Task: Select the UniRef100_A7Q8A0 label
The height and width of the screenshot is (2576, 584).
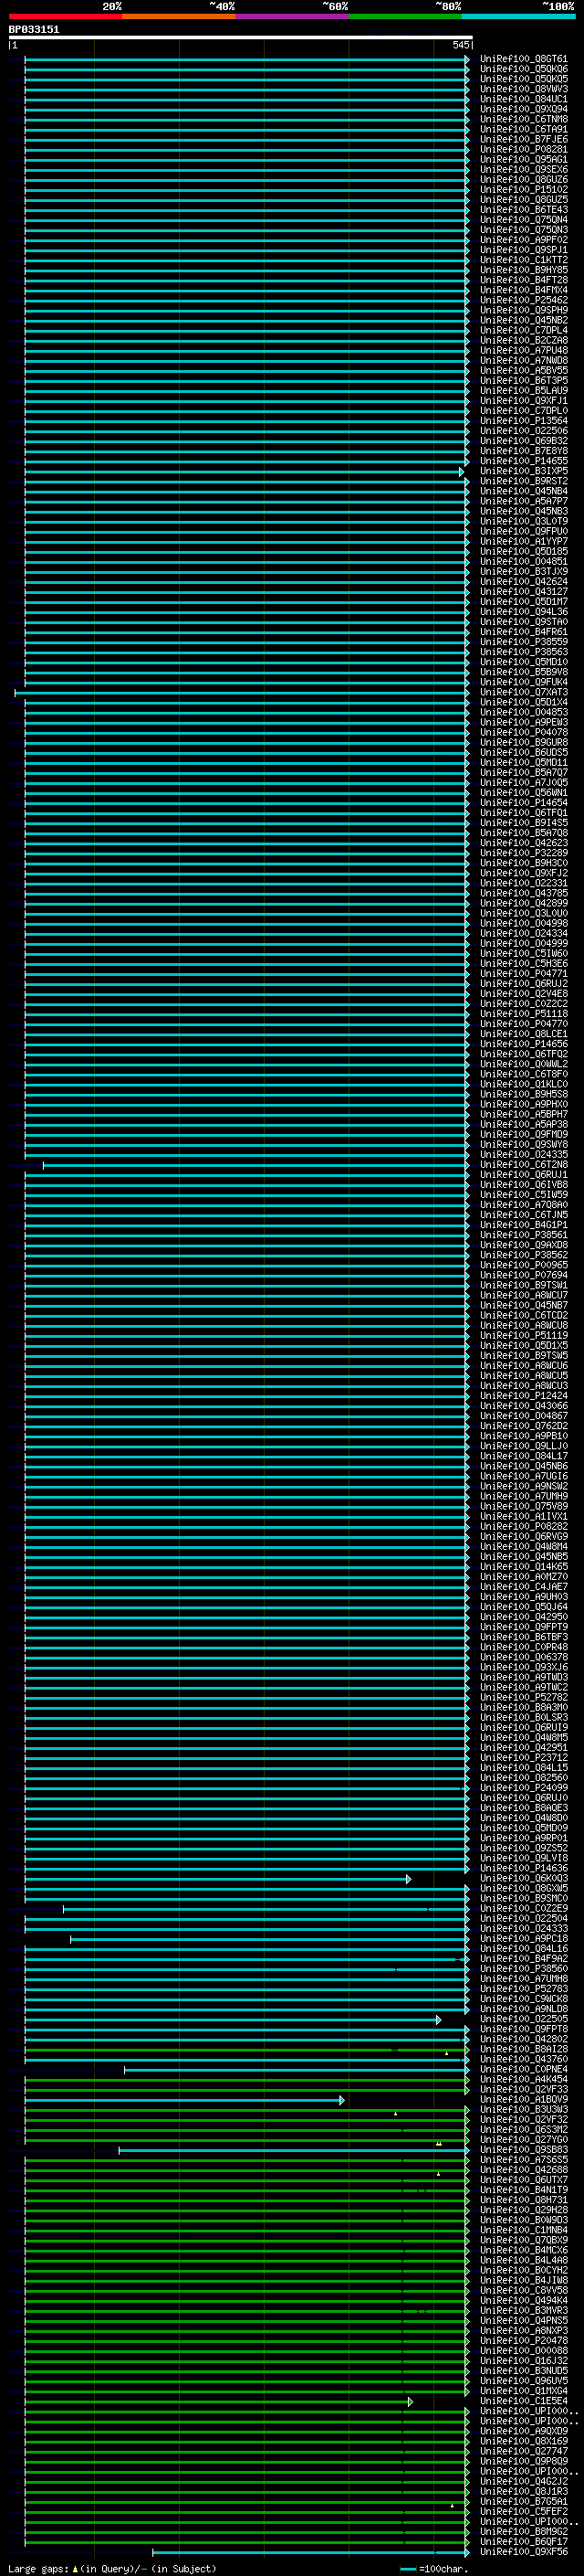Action: (524, 1205)
